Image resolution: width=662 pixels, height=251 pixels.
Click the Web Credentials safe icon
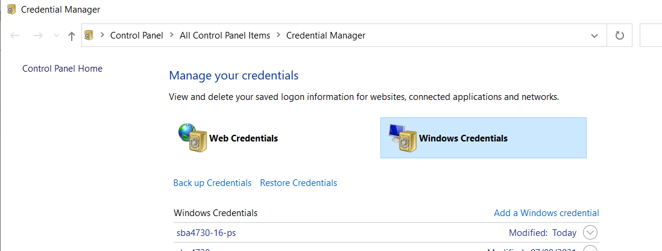(192, 138)
